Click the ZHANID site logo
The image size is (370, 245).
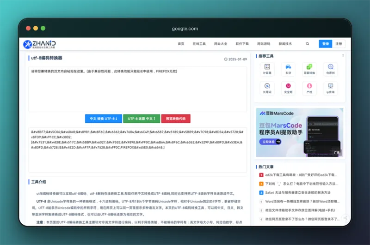pyautogui.click(x=40, y=44)
